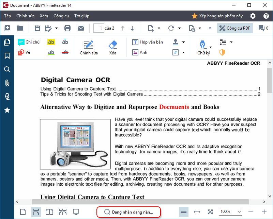The width and height of the screenshot is (273, 219).
Task: Open the Trợ giúp menu
Action: coord(82,16)
